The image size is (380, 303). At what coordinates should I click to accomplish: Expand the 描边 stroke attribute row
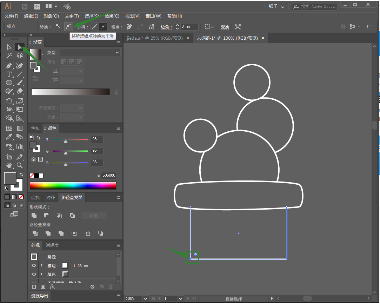41,266
